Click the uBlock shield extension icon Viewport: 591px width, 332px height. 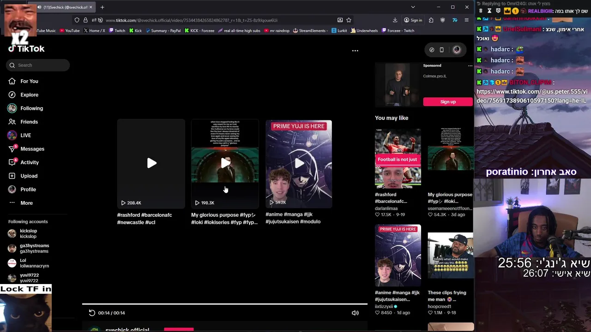[x=443, y=20]
